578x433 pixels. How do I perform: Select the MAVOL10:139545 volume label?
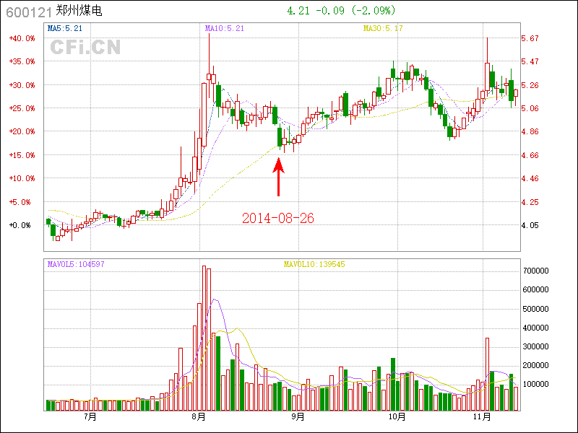[x=314, y=264]
